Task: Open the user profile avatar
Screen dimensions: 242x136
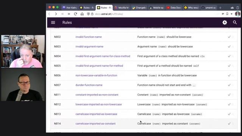Action: [x=237, y=14]
